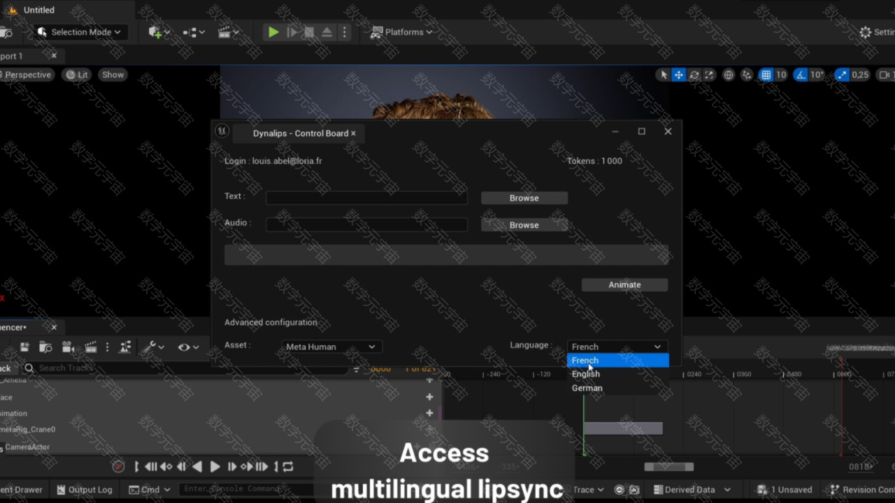Open Sequencer actions wrench dropdown

click(152, 347)
